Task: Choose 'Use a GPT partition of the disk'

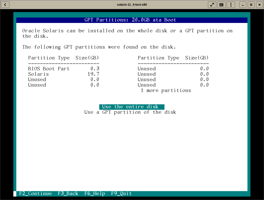Action: [x=130, y=112]
